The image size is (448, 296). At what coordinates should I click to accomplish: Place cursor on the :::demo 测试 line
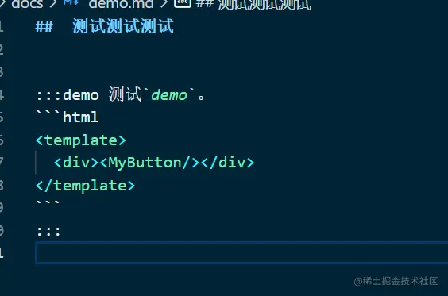pyautogui.click(x=121, y=94)
